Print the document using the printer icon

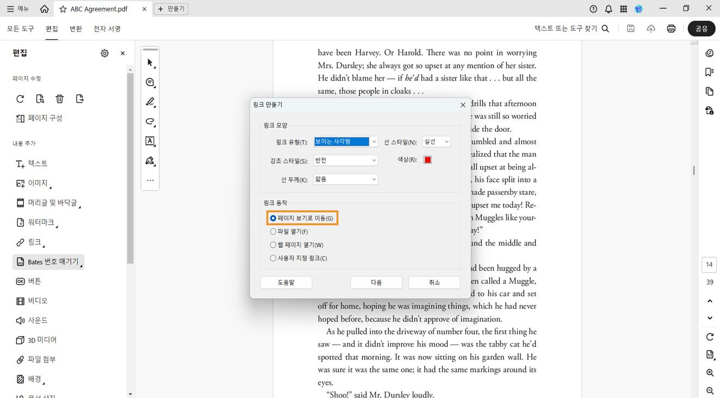(x=672, y=29)
